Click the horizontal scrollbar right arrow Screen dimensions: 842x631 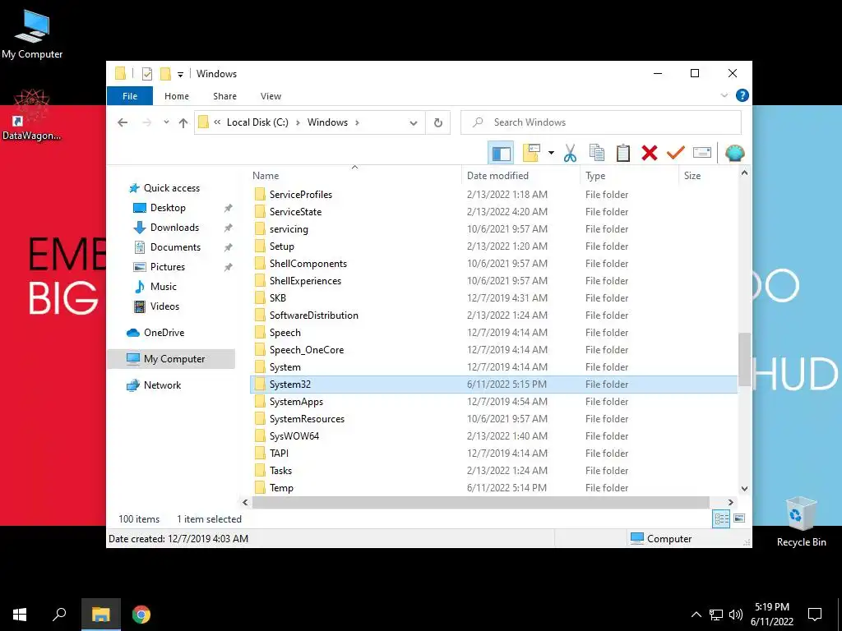coord(730,502)
